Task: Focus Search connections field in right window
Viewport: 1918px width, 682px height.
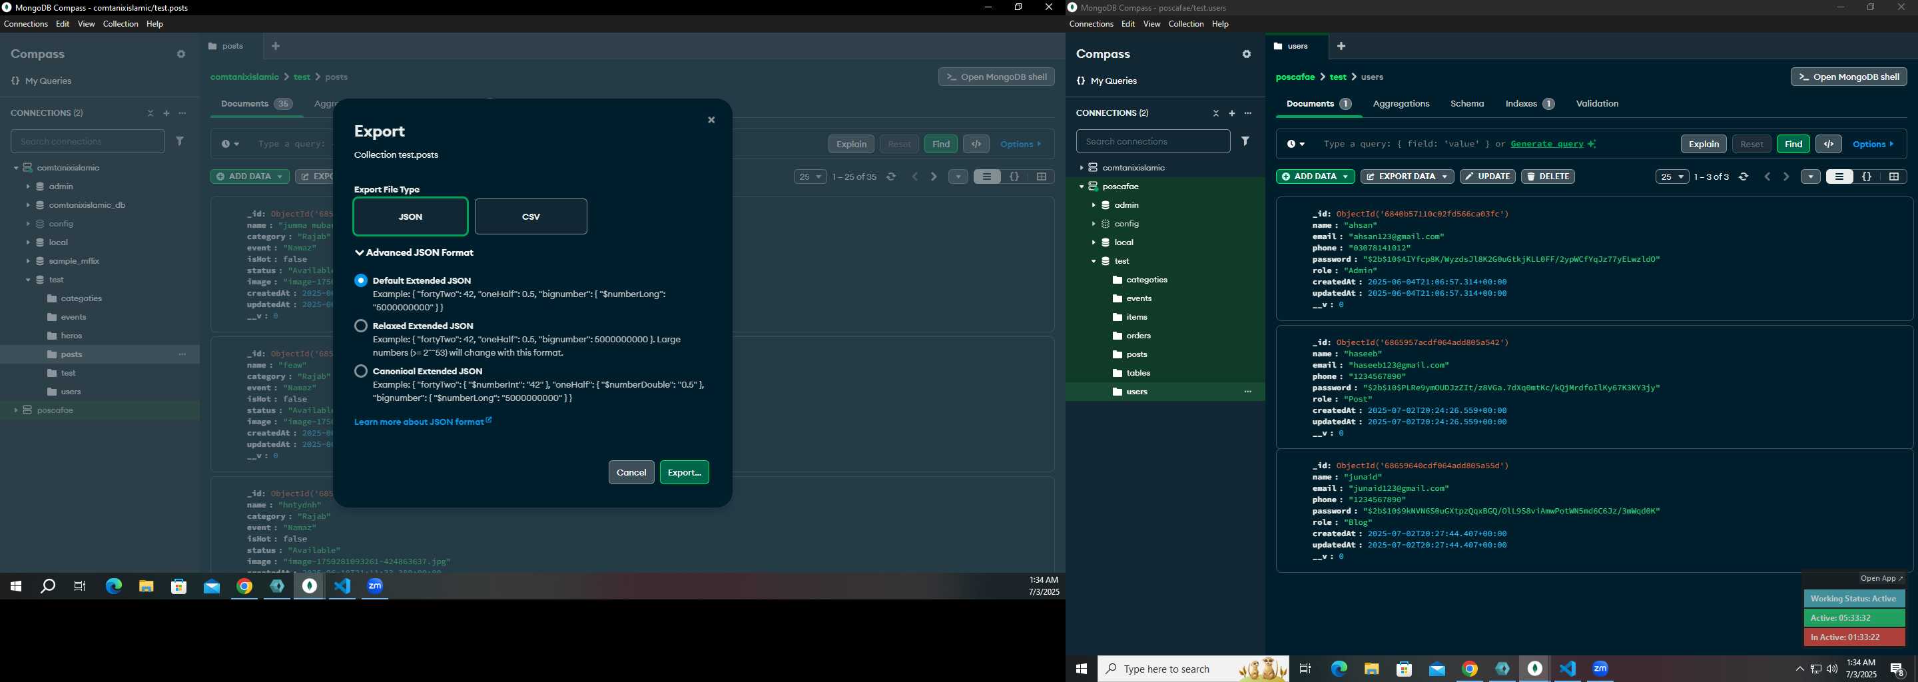Action: (1153, 141)
